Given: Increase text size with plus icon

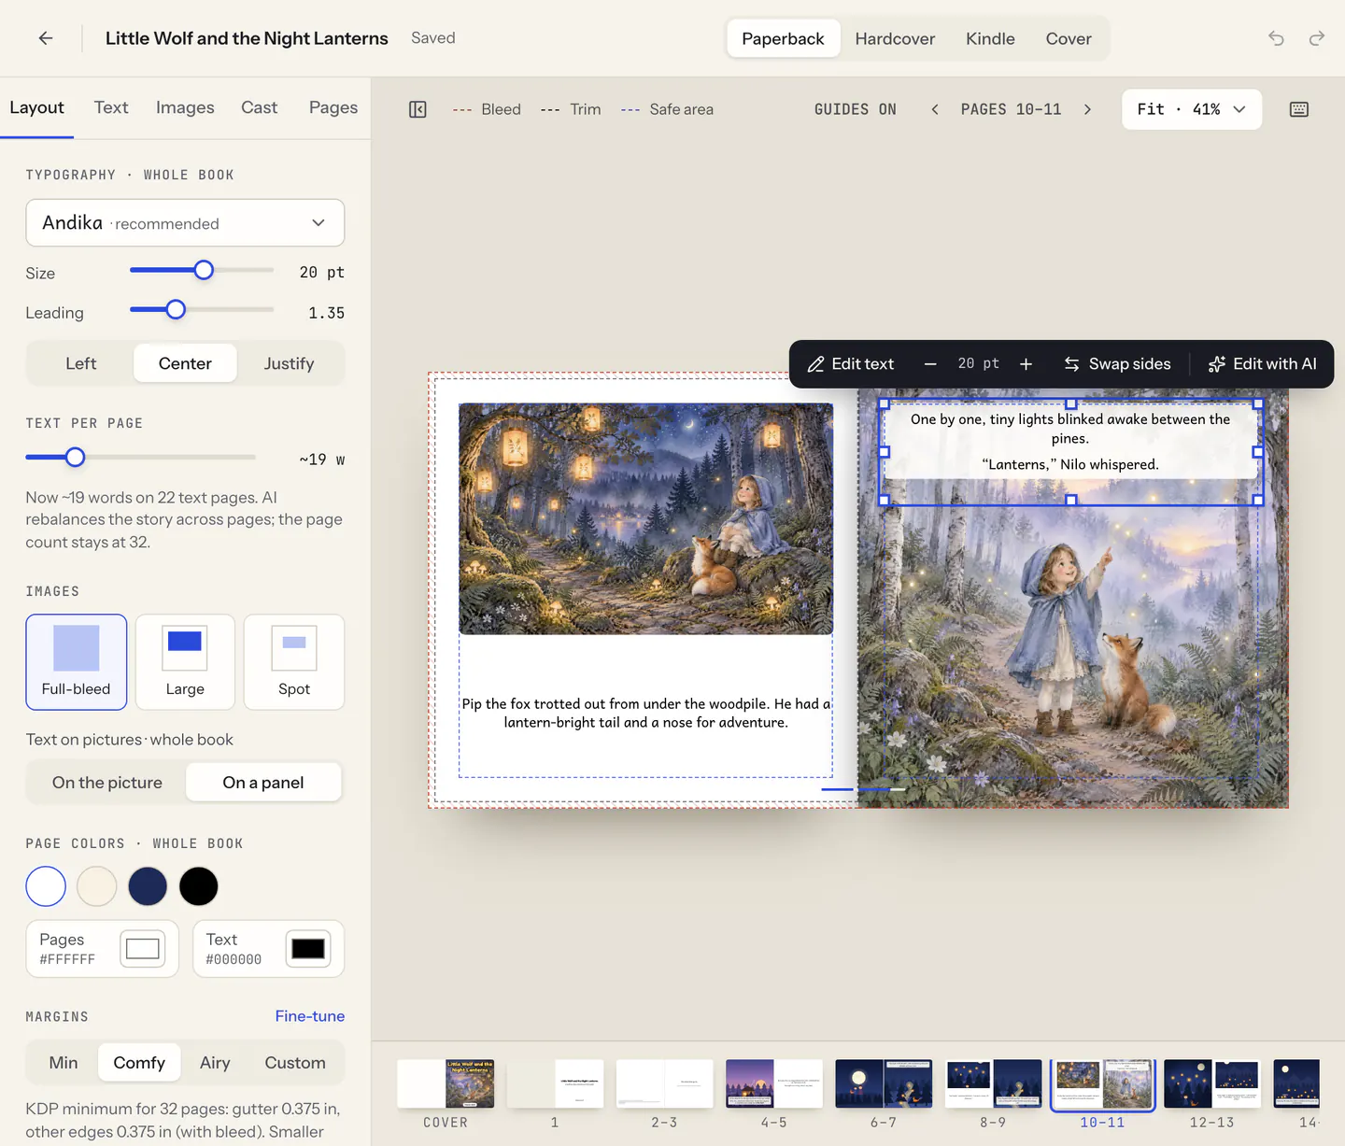Looking at the screenshot, I should click(1026, 364).
